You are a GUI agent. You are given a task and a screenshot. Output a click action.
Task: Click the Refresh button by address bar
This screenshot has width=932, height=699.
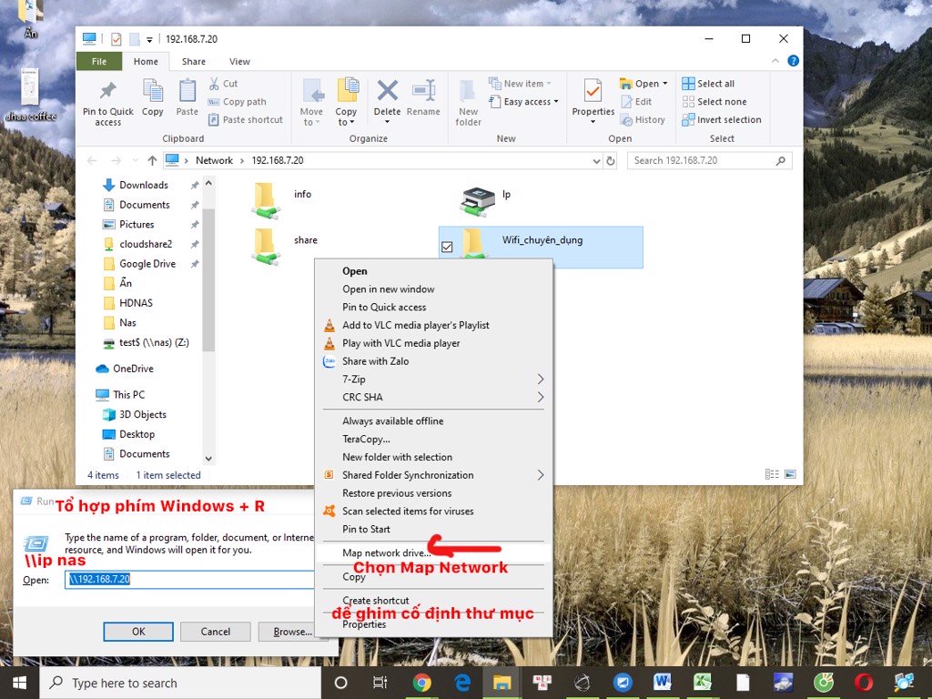coord(611,160)
